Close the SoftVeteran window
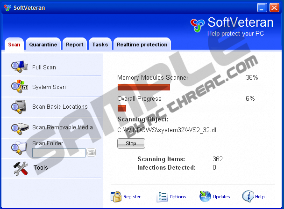Screen dimensions: 284x209 pyautogui.click(x=274, y=7)
